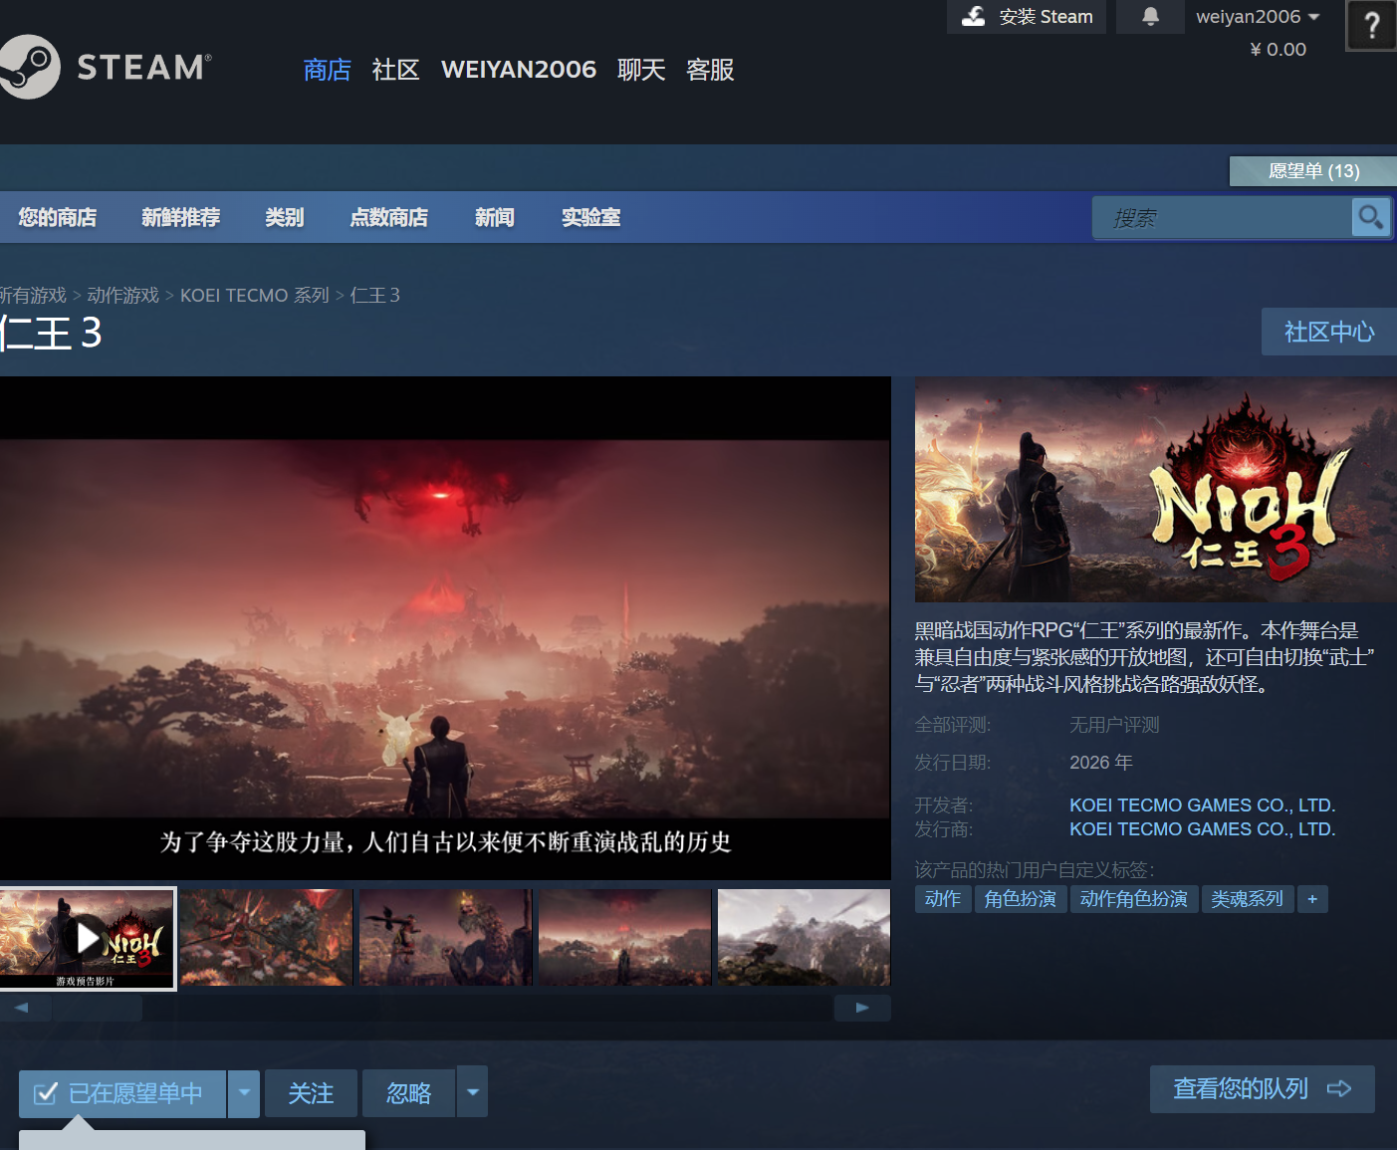Click the 2026 年 release date text
Viewport: 1397px width, 1150px height.
point(1101,763)
